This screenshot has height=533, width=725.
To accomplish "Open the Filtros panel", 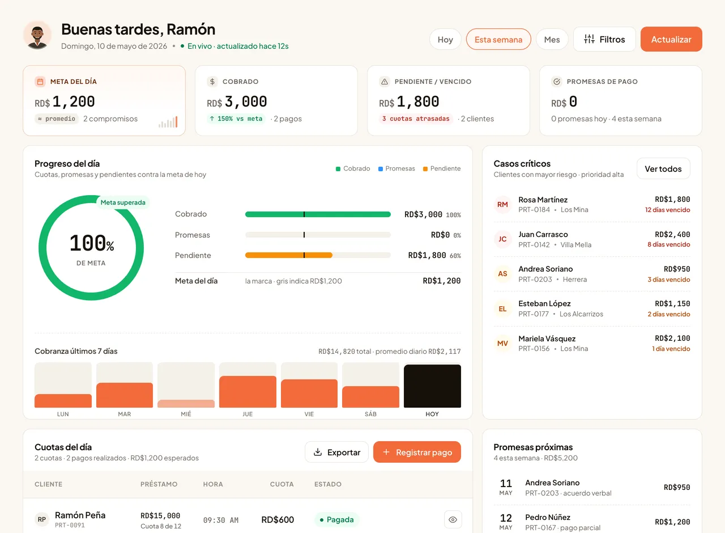I will pyautogui.click(x=604, y=39).
